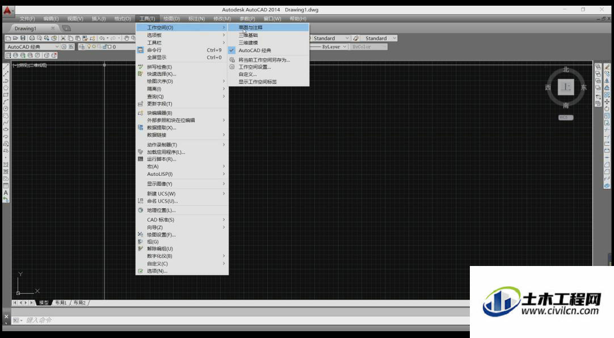Choose 三维建模 workspace
This screenshot has height=338, width=614.
tap(268, 43)
